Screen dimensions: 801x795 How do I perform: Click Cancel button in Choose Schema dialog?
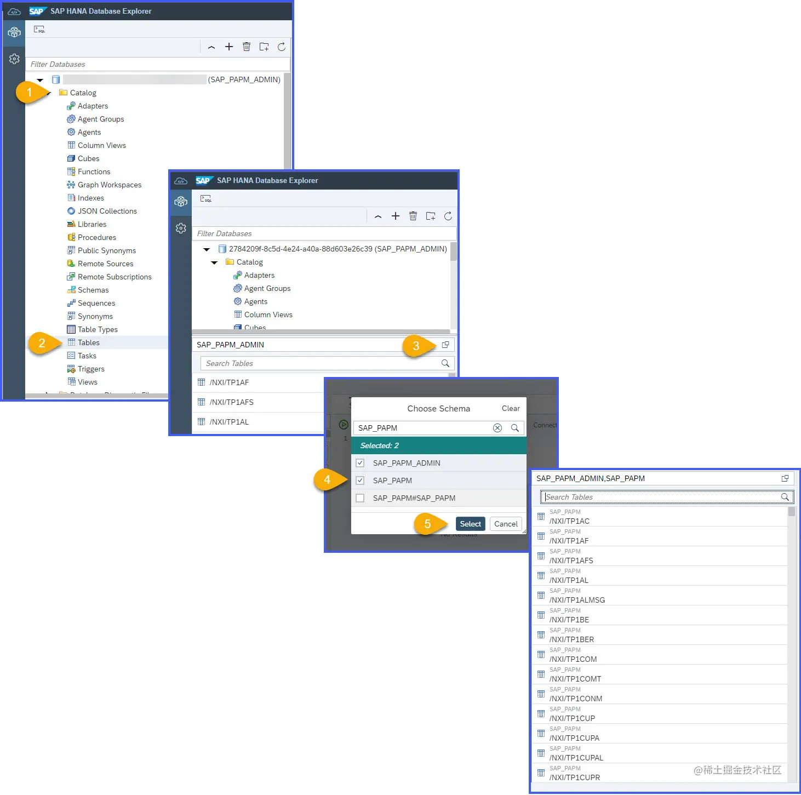[x=506, y=524]
